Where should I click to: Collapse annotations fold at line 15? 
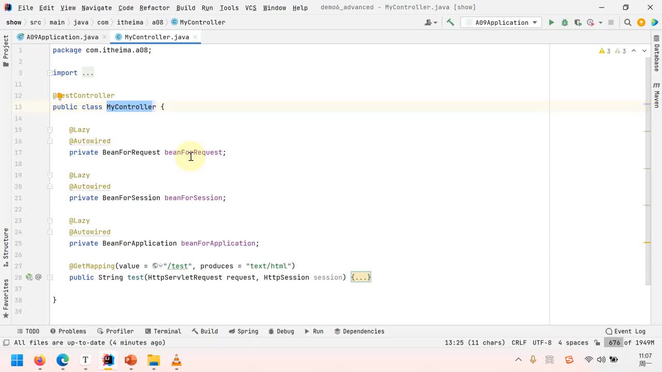click(50, 130)
